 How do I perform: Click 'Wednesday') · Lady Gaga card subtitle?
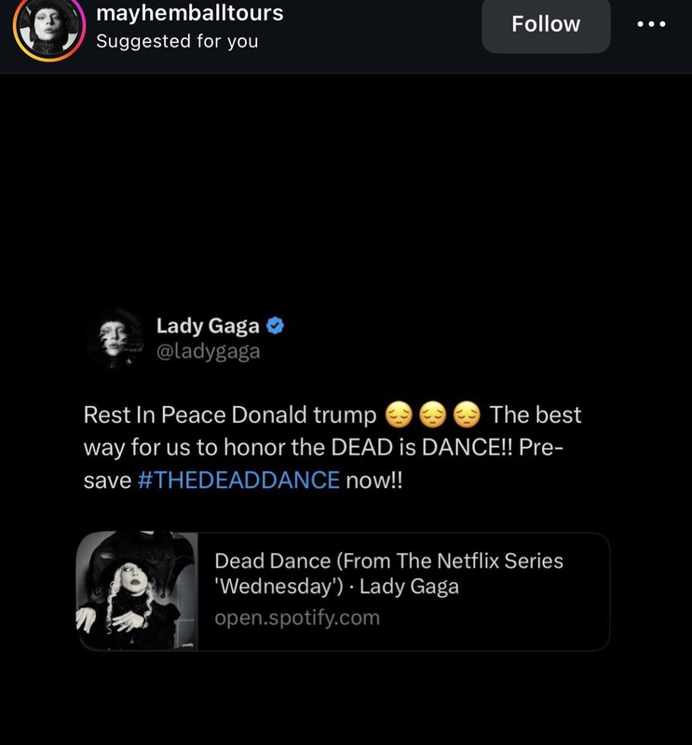pyautogui.click(x=336, y=587)
